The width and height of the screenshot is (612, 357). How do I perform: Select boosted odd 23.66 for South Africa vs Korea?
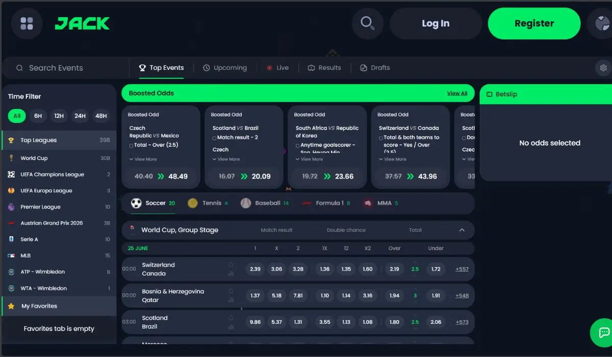pyautogui.click(x=327, y=176)
